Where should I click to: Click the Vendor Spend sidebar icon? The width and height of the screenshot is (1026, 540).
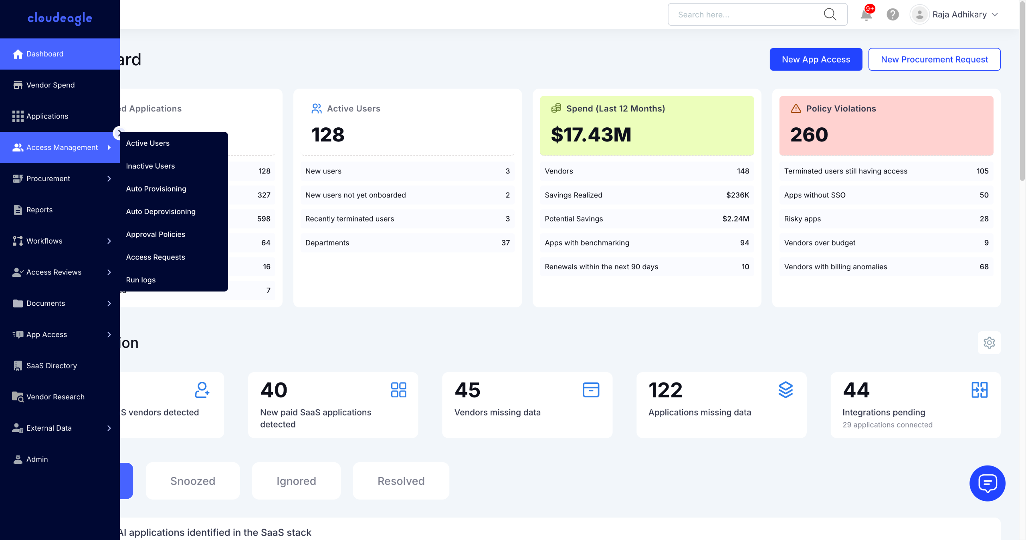pos(18,85)
